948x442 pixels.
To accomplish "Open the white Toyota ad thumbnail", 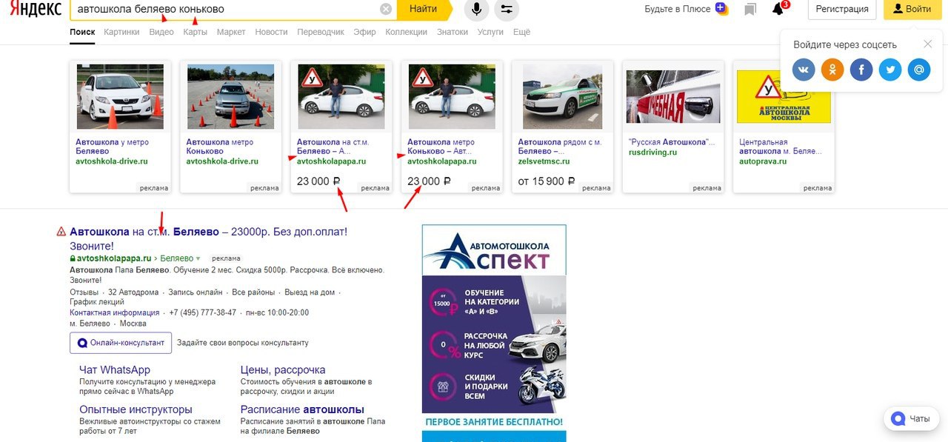I will [x=120, y=96].
